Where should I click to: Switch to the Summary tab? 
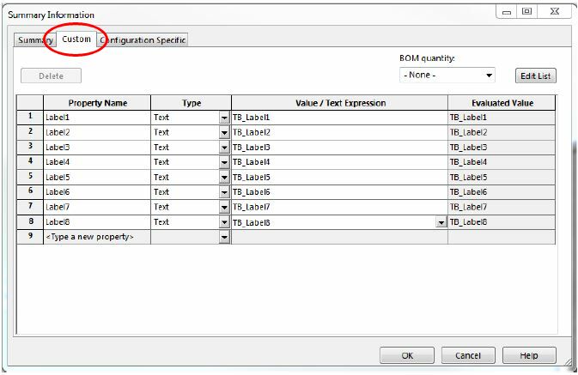pos(35,39)
